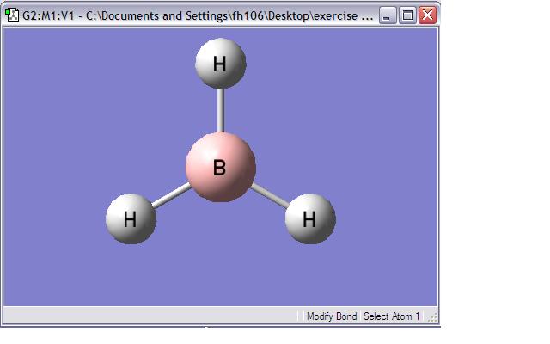Click the bond between B and lower-right H

click(x=270, y=195)
